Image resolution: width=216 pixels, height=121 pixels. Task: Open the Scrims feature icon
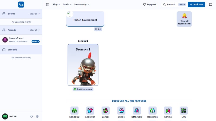pos(168,111)
